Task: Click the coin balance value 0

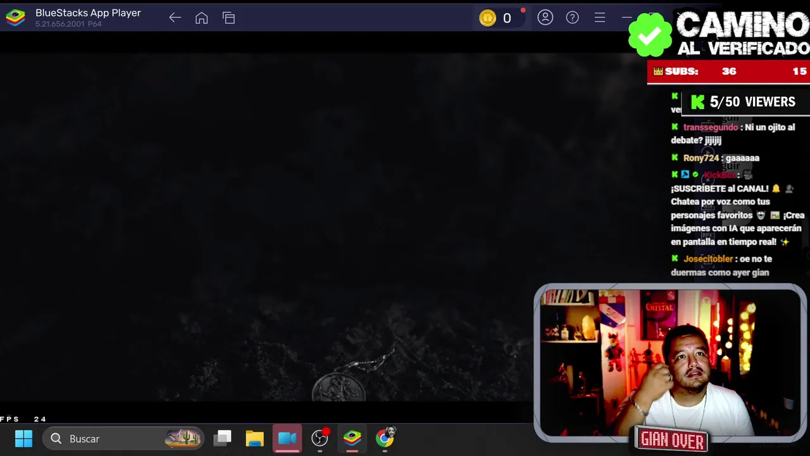Action: (x=507, y=18)
